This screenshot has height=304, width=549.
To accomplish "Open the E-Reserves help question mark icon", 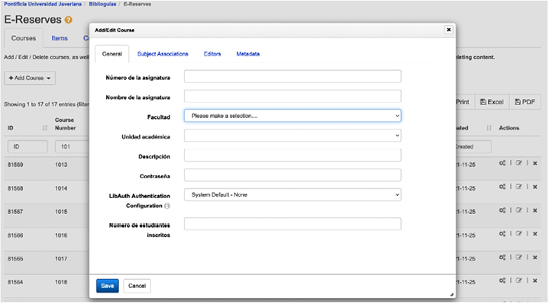I will (x=69, y=20).
